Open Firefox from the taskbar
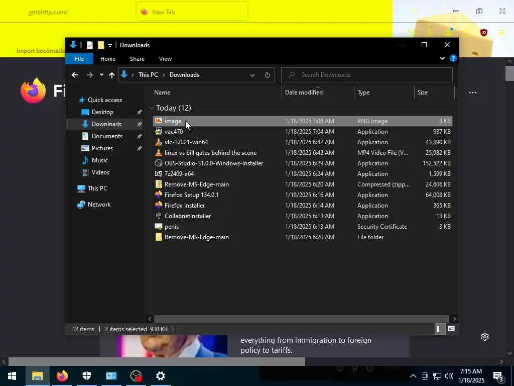This screenshot has height=386, width=514. point(62,376)
